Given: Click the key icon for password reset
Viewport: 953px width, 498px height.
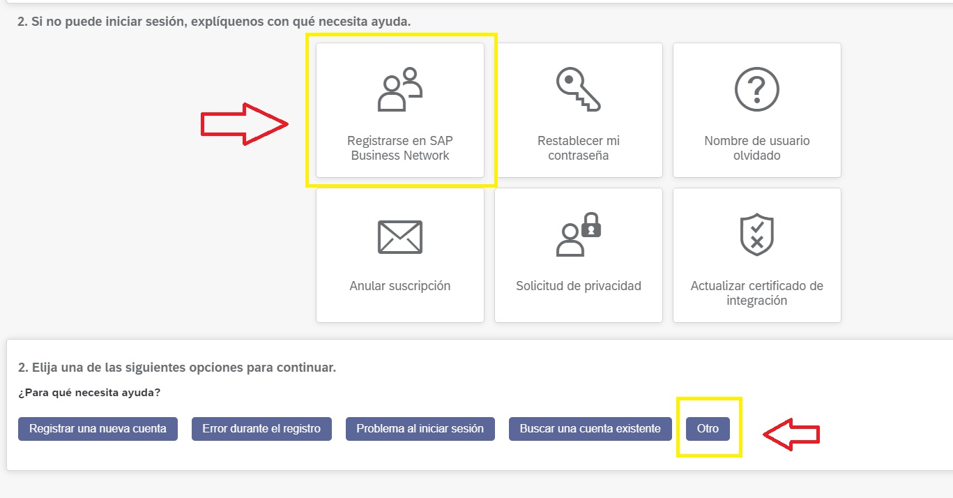Looking at the screenshot, I should (578, 90).
